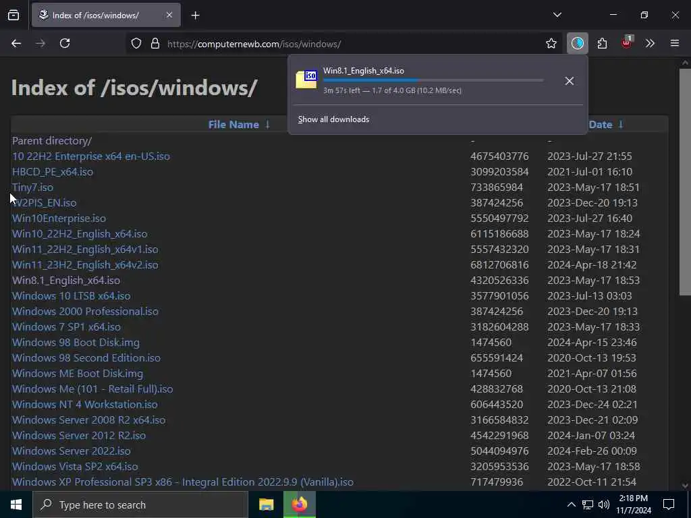Open a new tab with plus button

(x=196, y=16)
